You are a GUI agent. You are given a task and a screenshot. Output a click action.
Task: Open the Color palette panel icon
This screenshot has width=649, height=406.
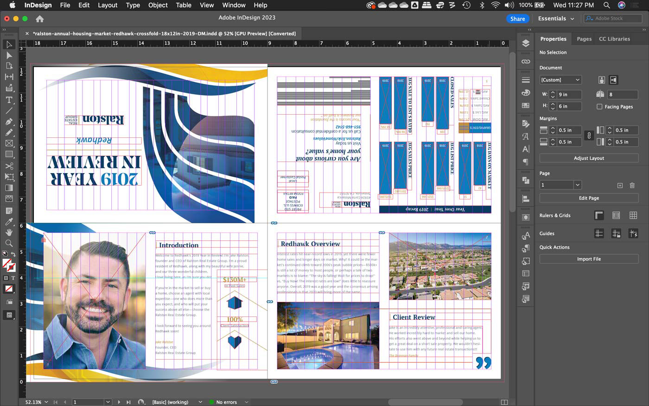tap(525, 92)
